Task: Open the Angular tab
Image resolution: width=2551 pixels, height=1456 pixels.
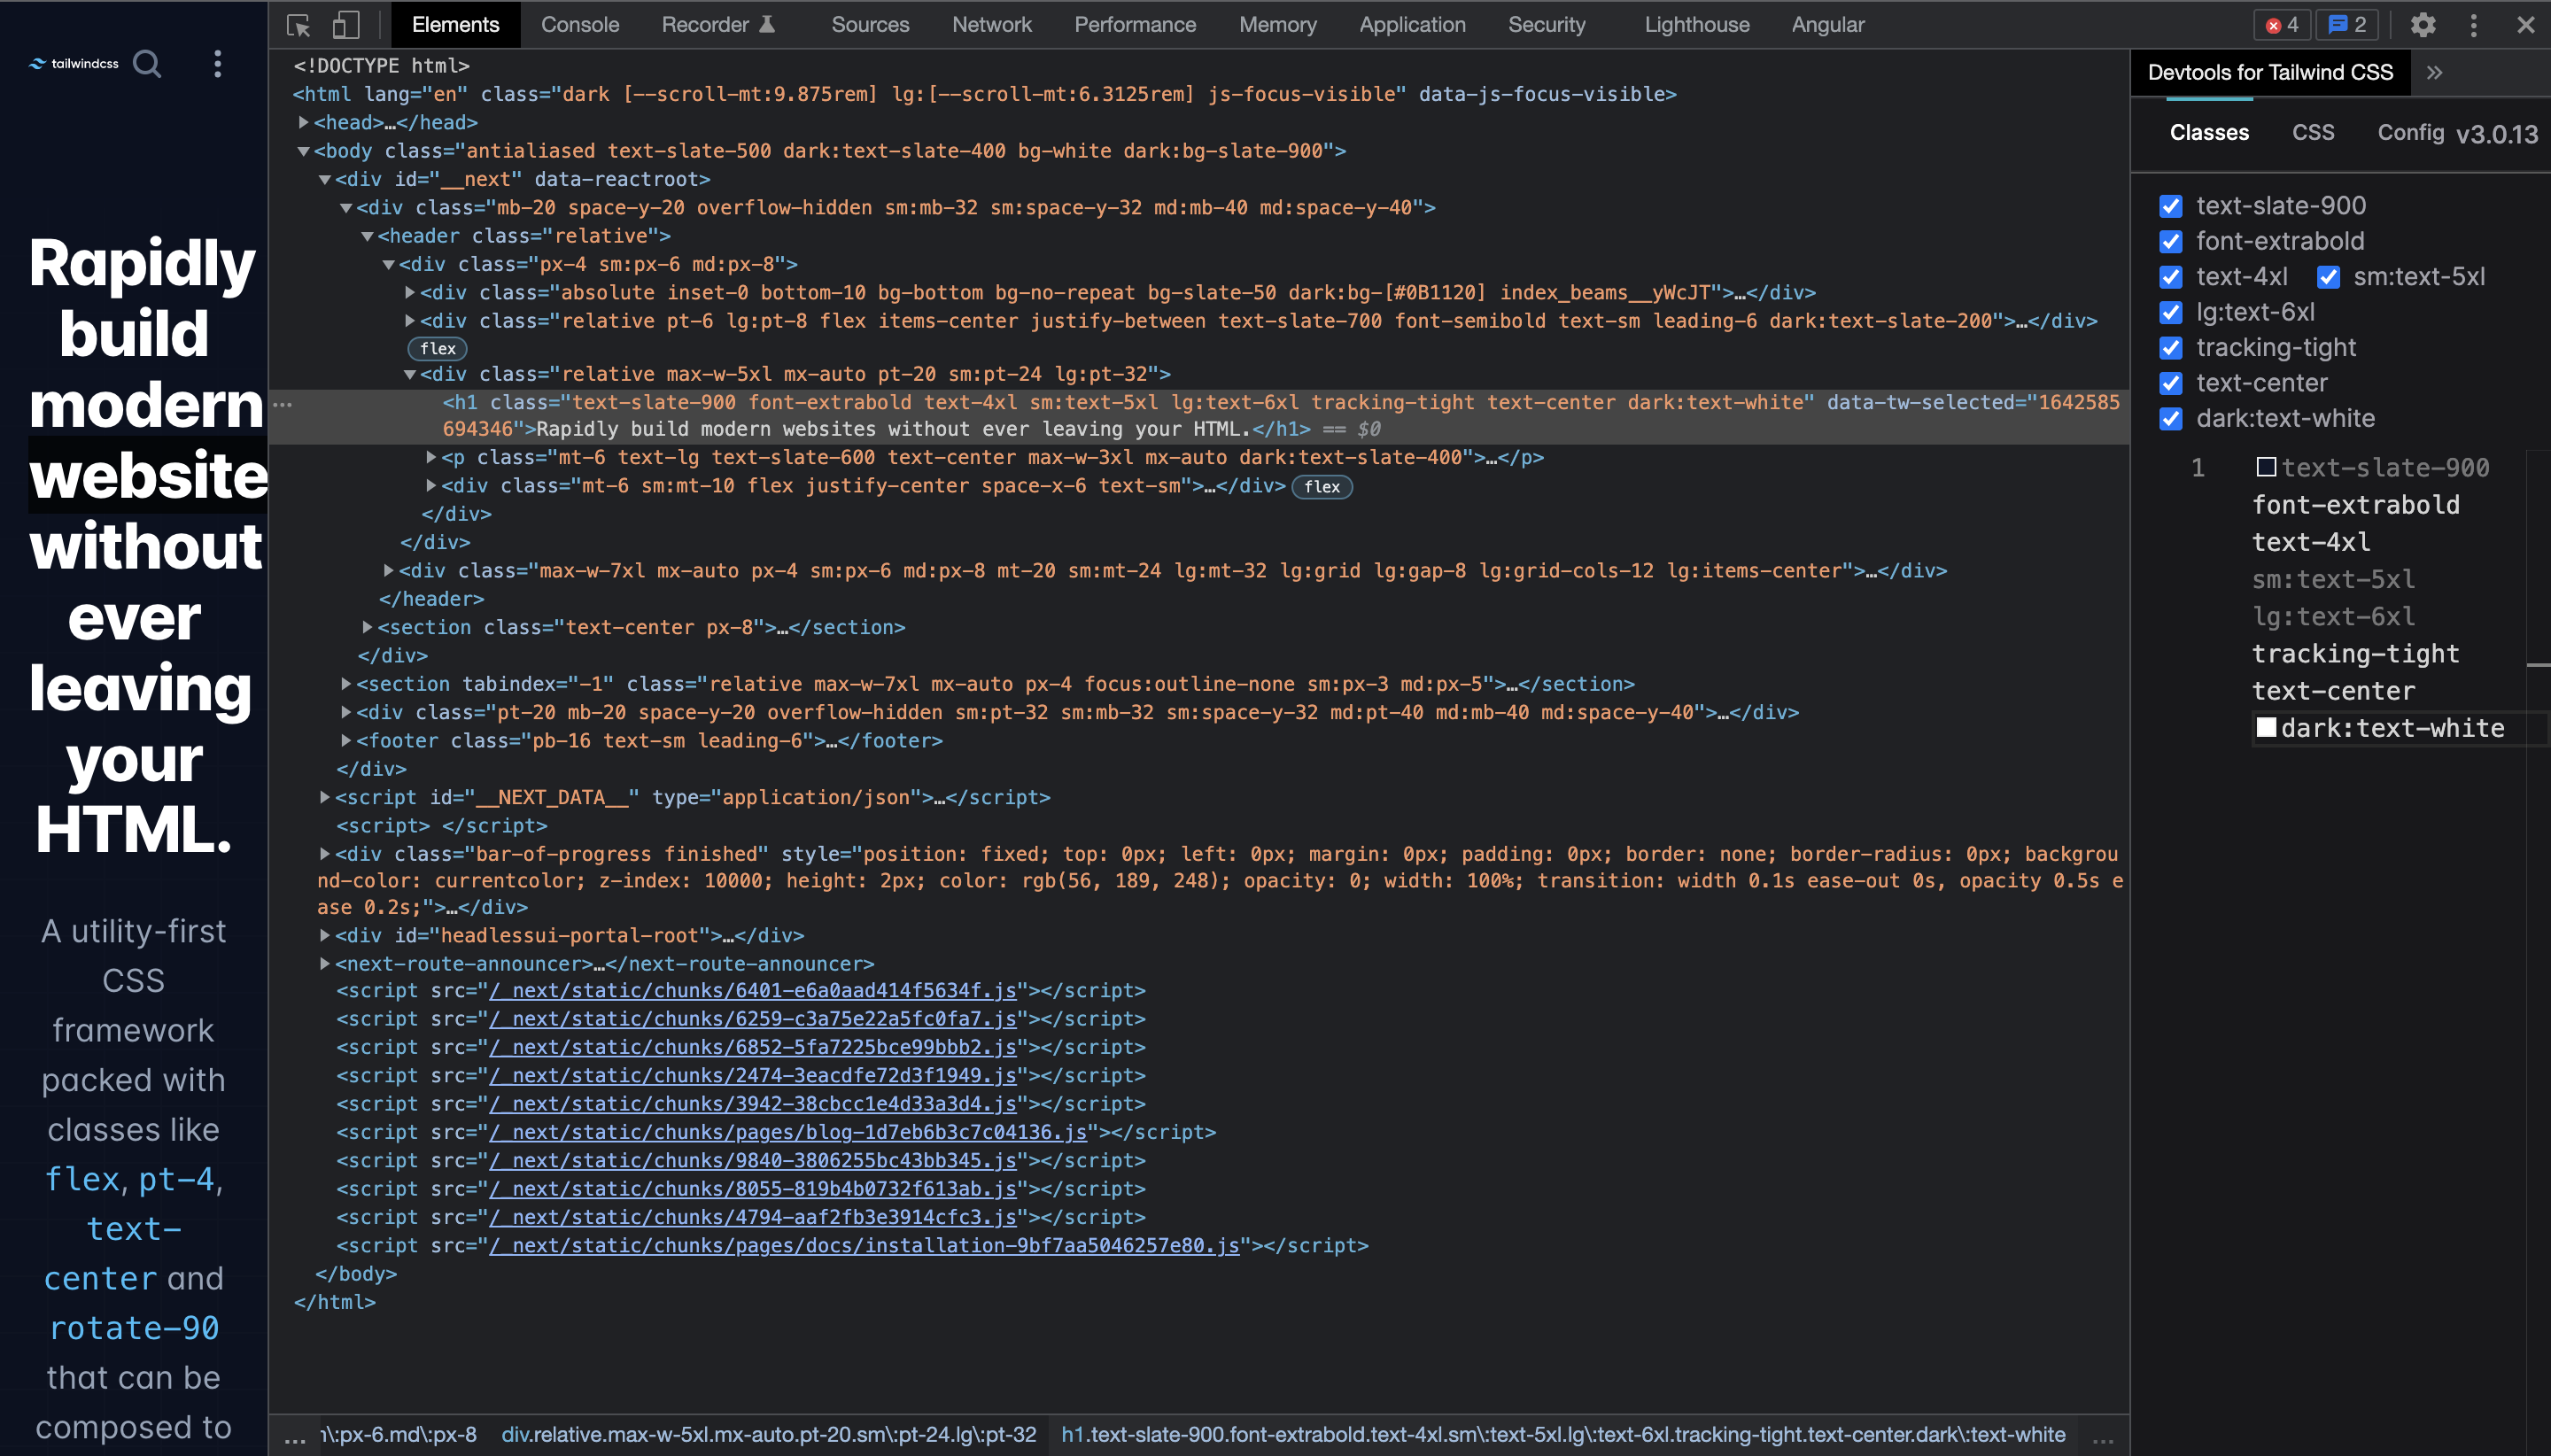Action: (1828, 25)
